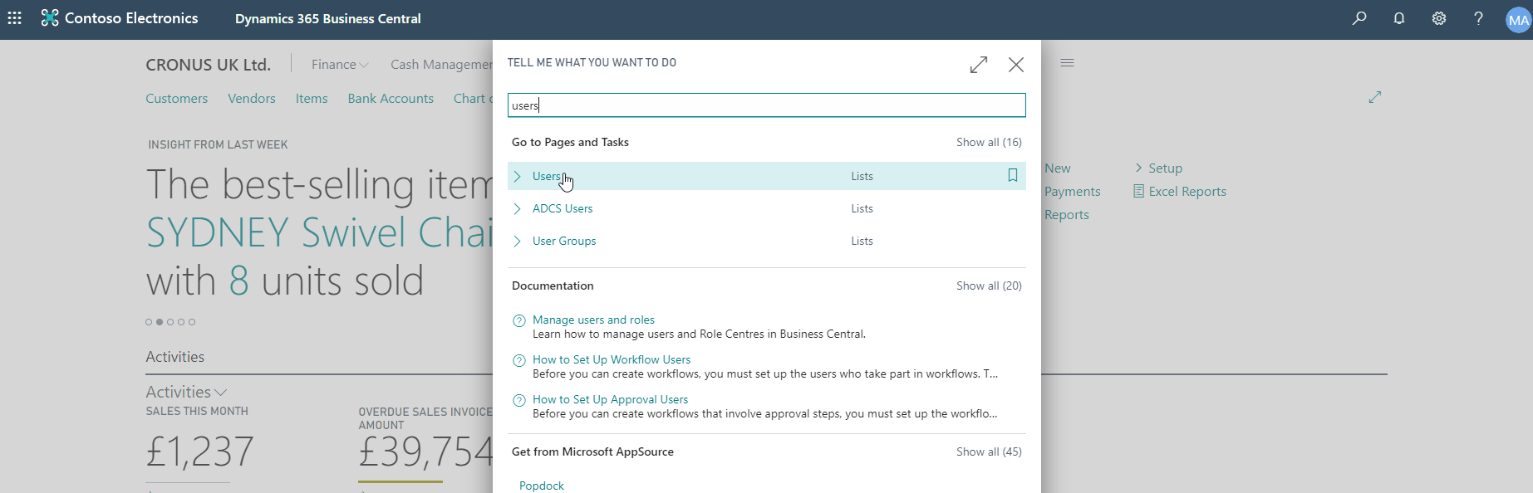Open Manage users and roles article
Screen dimensions: 1533x493
point(593,320)
